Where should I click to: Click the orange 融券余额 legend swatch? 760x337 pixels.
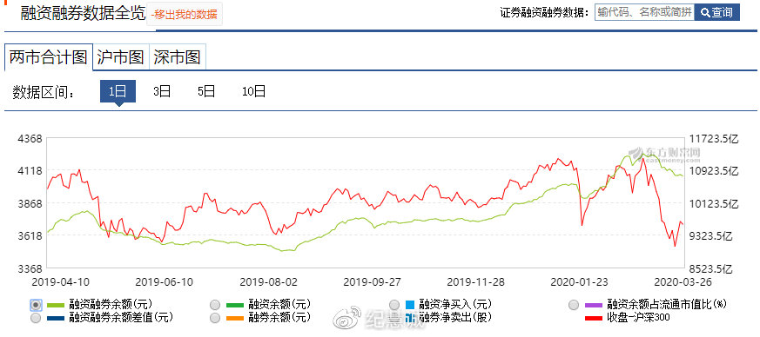coord(235,318)
